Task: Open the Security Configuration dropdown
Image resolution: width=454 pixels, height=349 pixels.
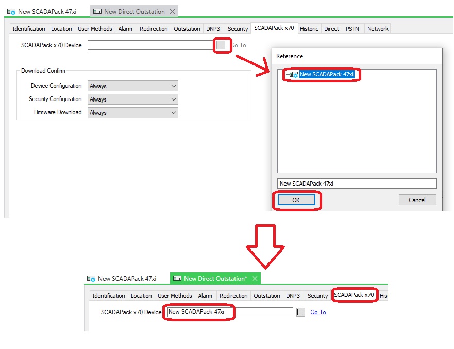Action: pyautogui.click(x=133, y=99)
